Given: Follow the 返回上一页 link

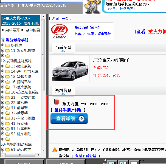Looking at the screenshot, I should tap(60, 18).
